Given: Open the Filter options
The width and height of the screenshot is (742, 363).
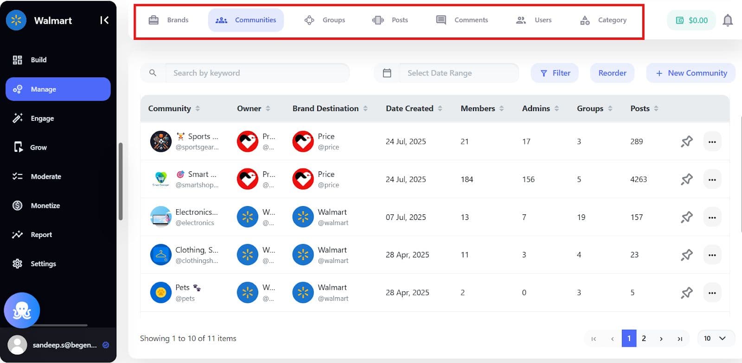Looking at the screenshot, I should [555, 73].
